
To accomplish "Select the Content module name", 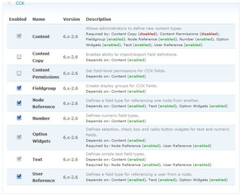I will (x=41, y=36).
